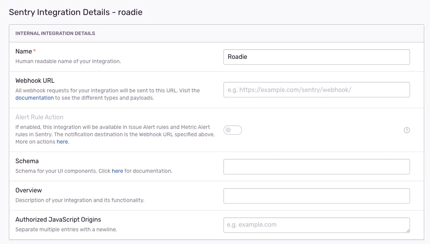Enable the Alert Rule Action toggle
430x244 pixels.
(233, 130)
